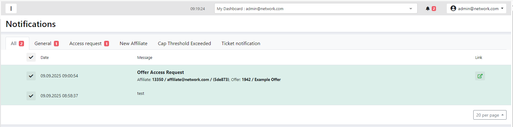
Task: Open the New Affiliate tab
Action: click(133, 44)
